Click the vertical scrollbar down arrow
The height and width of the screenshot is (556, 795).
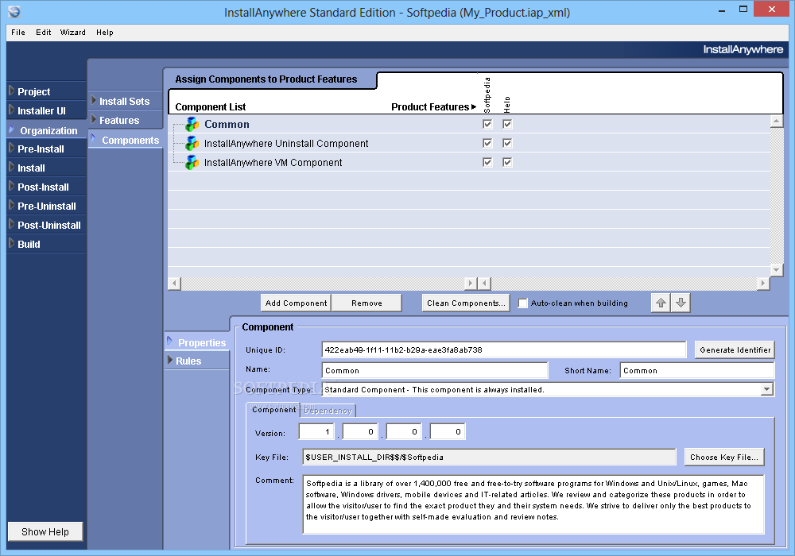click(x=776, y=270)
